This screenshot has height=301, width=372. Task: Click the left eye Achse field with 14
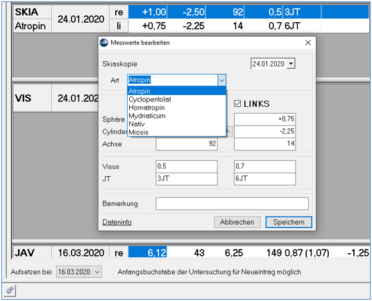click(264, 144)
